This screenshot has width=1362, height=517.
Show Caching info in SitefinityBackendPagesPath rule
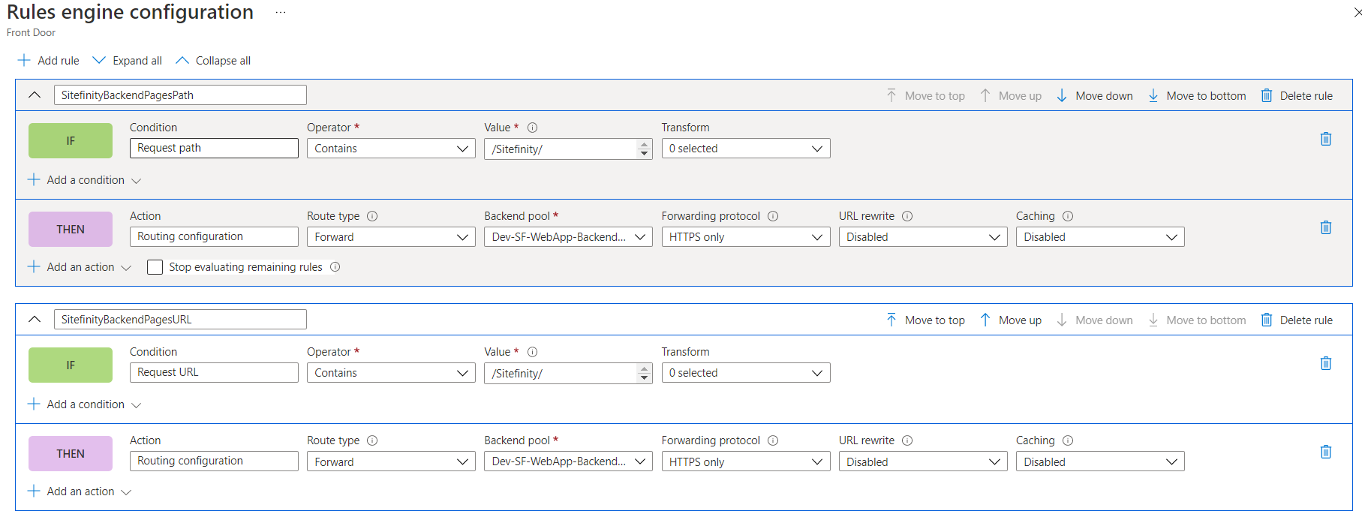click(1068, 216)
